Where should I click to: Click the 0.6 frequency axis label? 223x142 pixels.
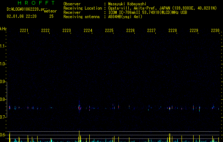click(3, 135)
